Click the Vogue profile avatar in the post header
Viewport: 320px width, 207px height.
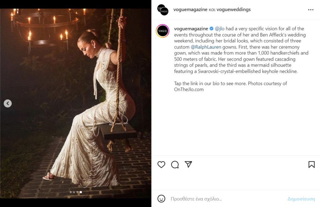click(x=163, y=10)
